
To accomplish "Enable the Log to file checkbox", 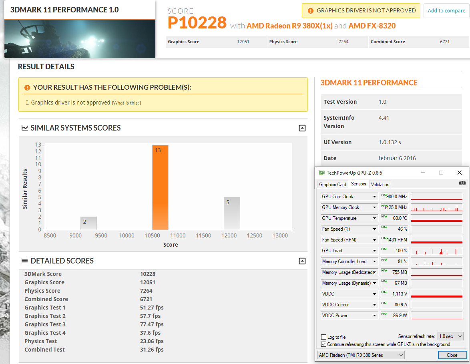I will [x=324, y=337].
